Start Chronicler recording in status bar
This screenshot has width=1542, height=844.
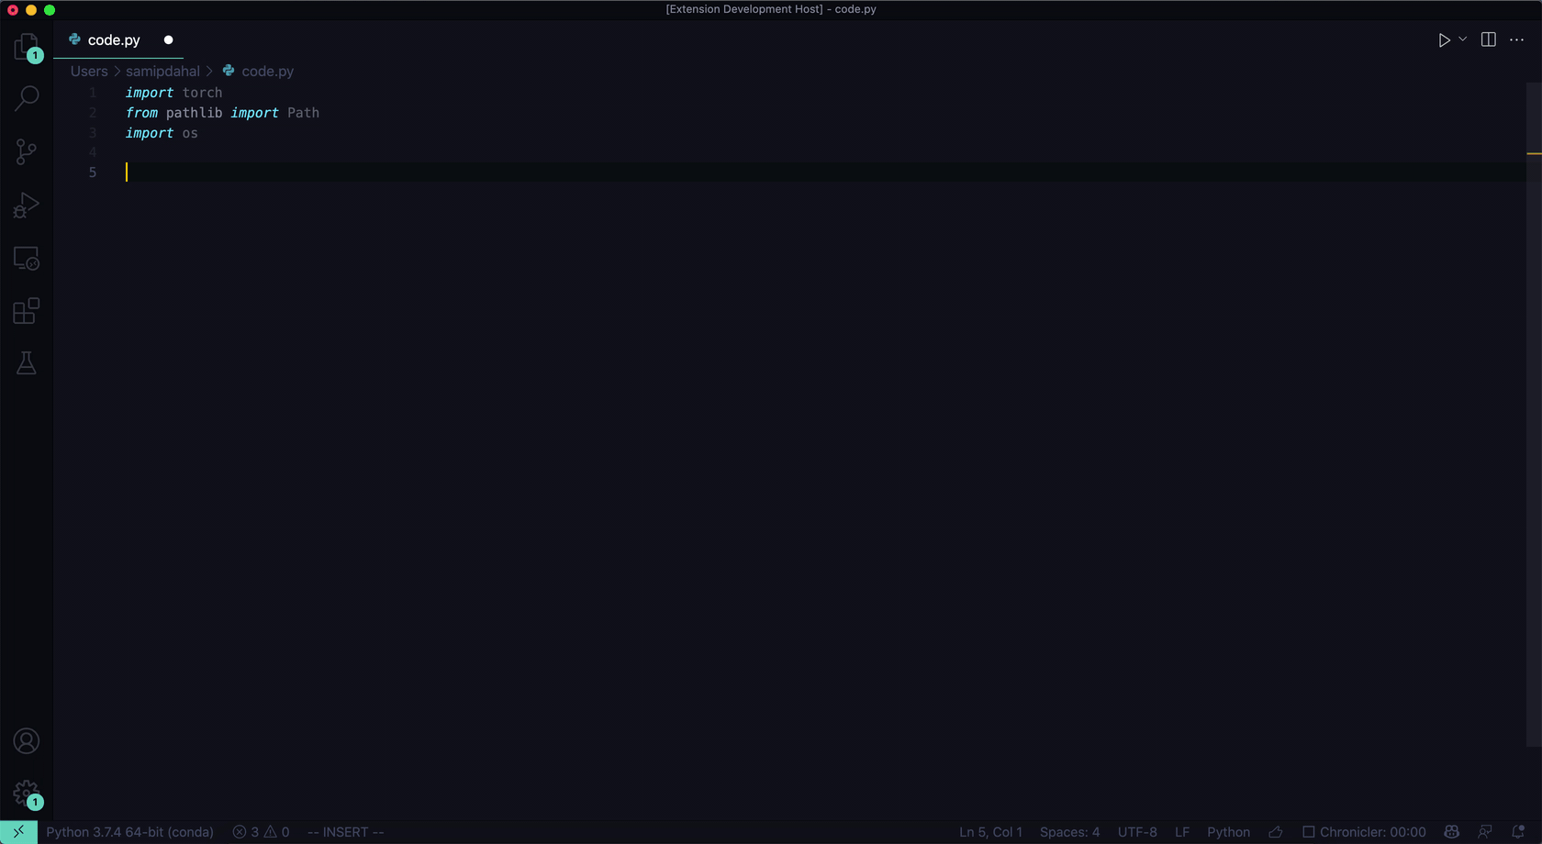point(1364,832)
